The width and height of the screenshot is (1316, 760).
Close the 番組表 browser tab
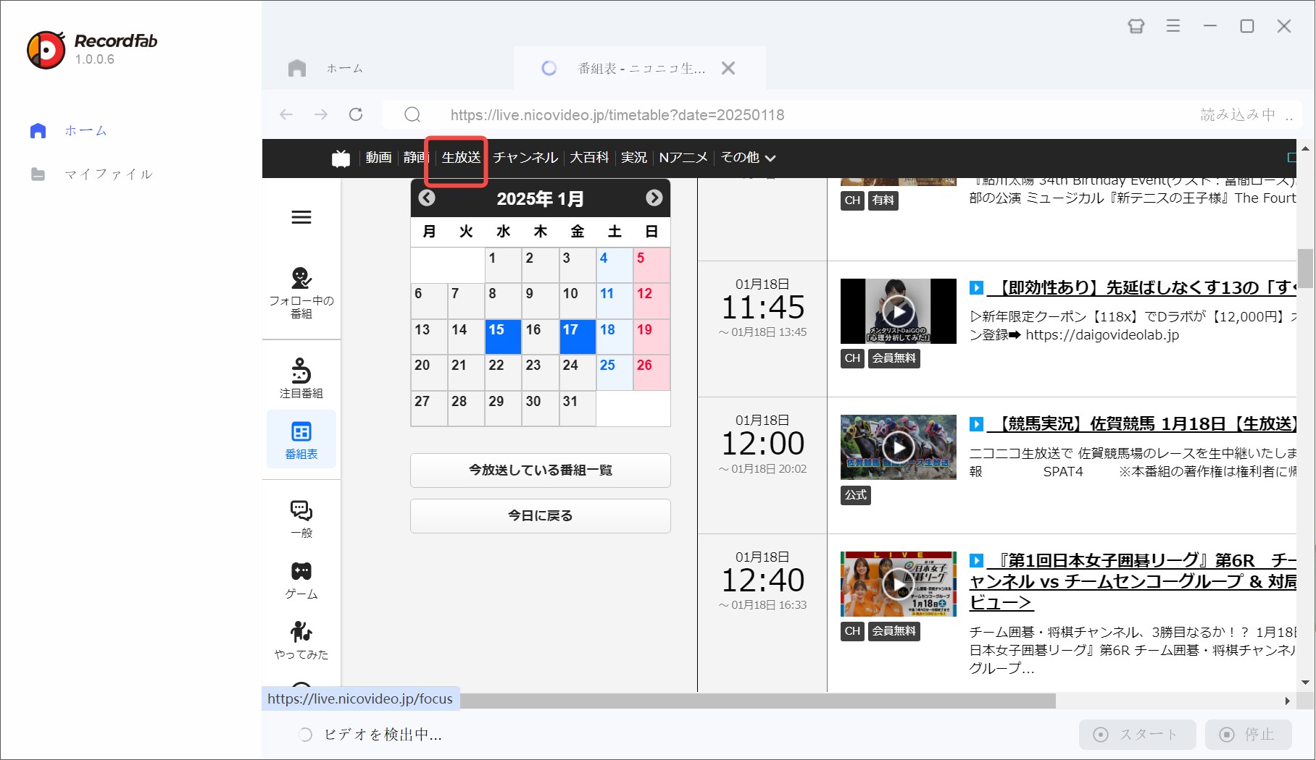pyautogui.click(x=728, y=68)
